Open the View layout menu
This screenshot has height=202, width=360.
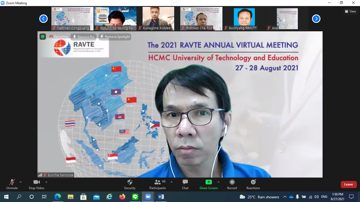tap(351, 11)
